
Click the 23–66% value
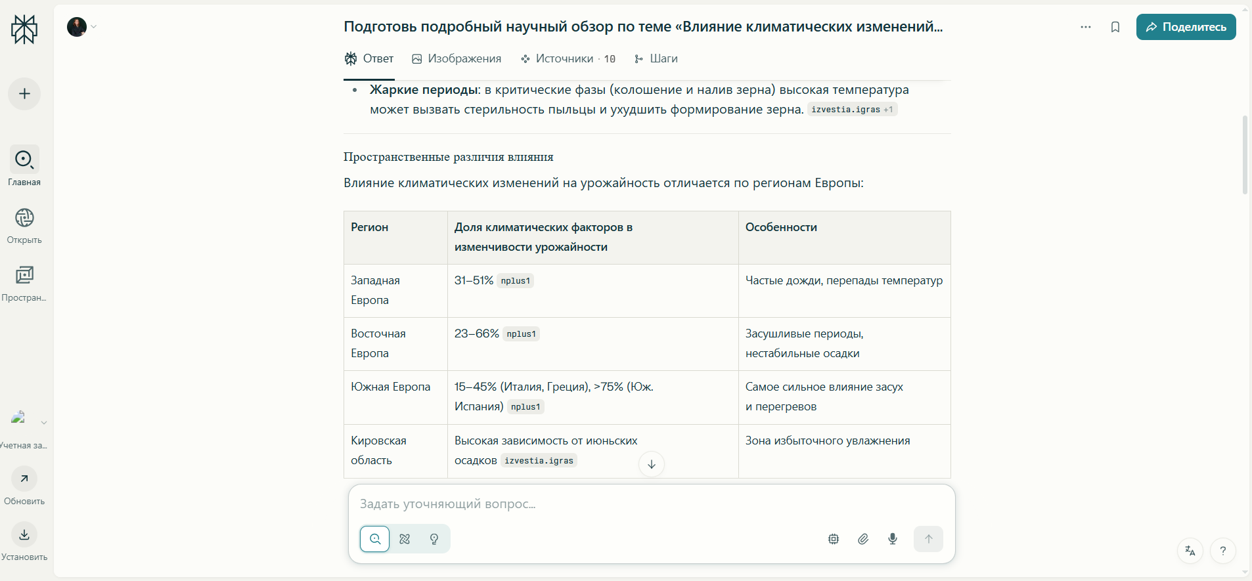pyautogui.click(x=477, y=334)
